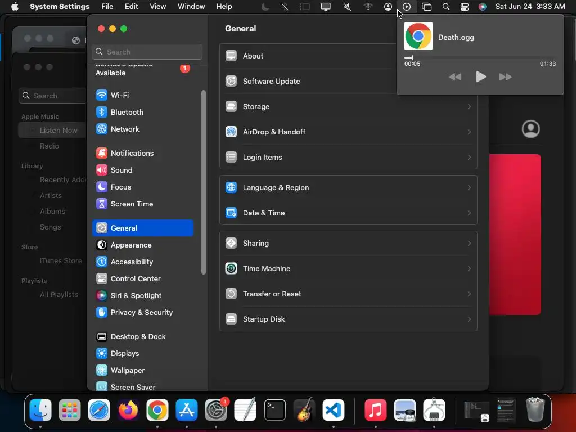The width and height of the screenshot is (576, 432).
Task: Open Control Center in menu bar
Action: click(x=464, y=7)
